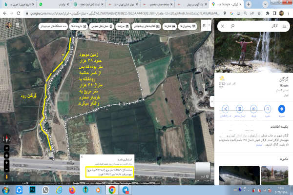Open the waterfall header photo of Gorgan
The width and height of the screenshot is (293, 195).
pyautogui.click(x=253, y=52)
